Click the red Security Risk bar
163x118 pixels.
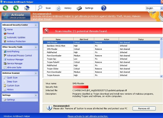pos(80,87)
